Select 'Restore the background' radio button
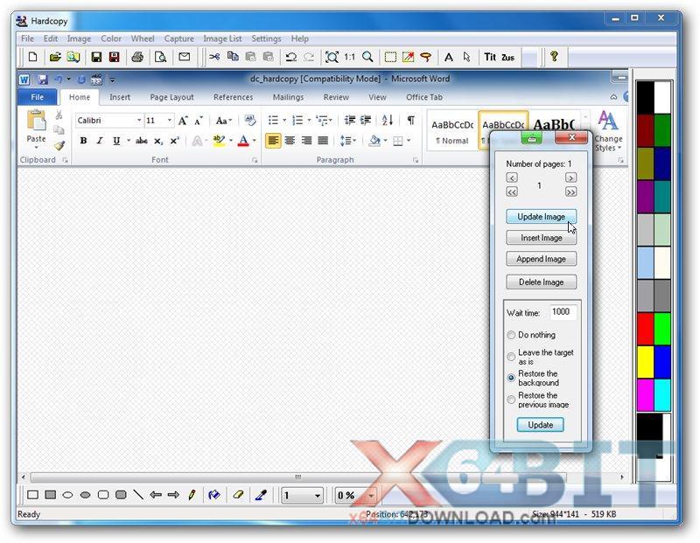Image resolution: width=700 pixels, height=543 pixels. [x=511, y=378]
